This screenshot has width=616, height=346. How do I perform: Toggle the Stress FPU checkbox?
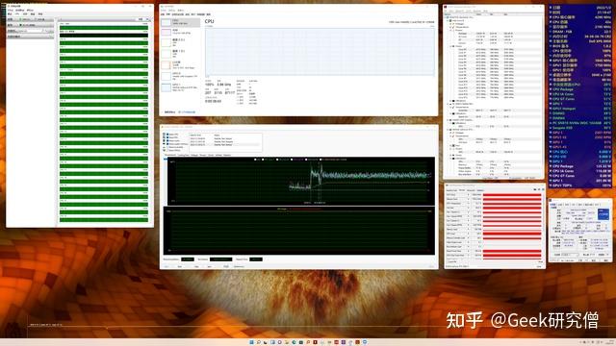point(167,137)
